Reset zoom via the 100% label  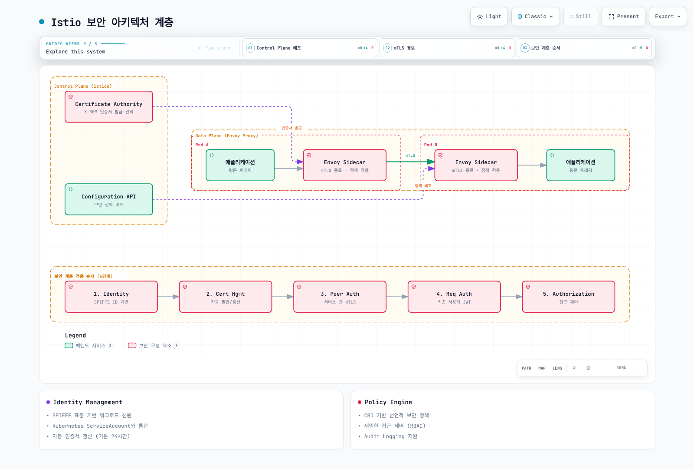click(622, 368)
